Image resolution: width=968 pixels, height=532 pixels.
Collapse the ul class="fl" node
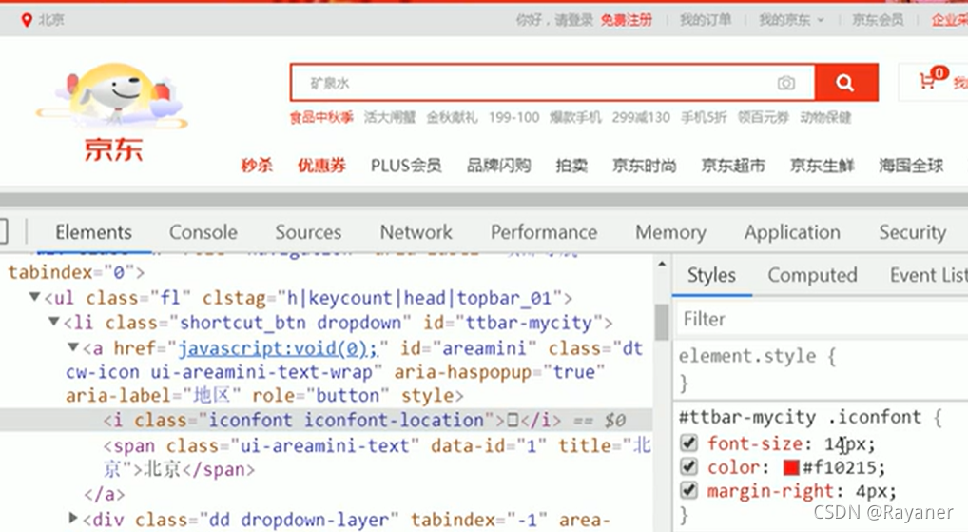pos(35,297)
